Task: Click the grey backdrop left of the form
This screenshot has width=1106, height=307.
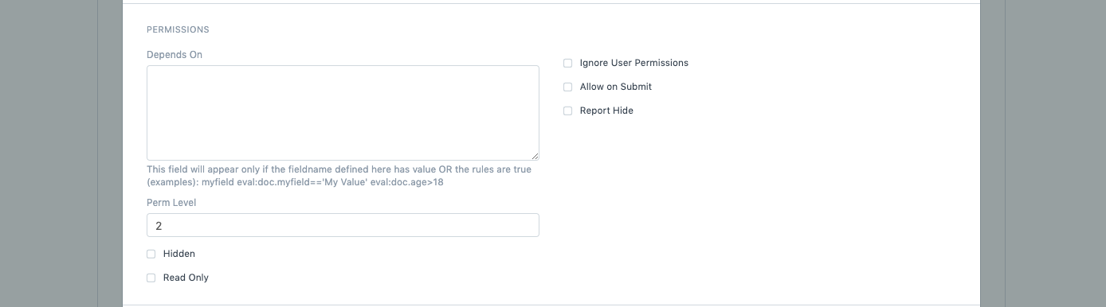Action: point(61,153)
